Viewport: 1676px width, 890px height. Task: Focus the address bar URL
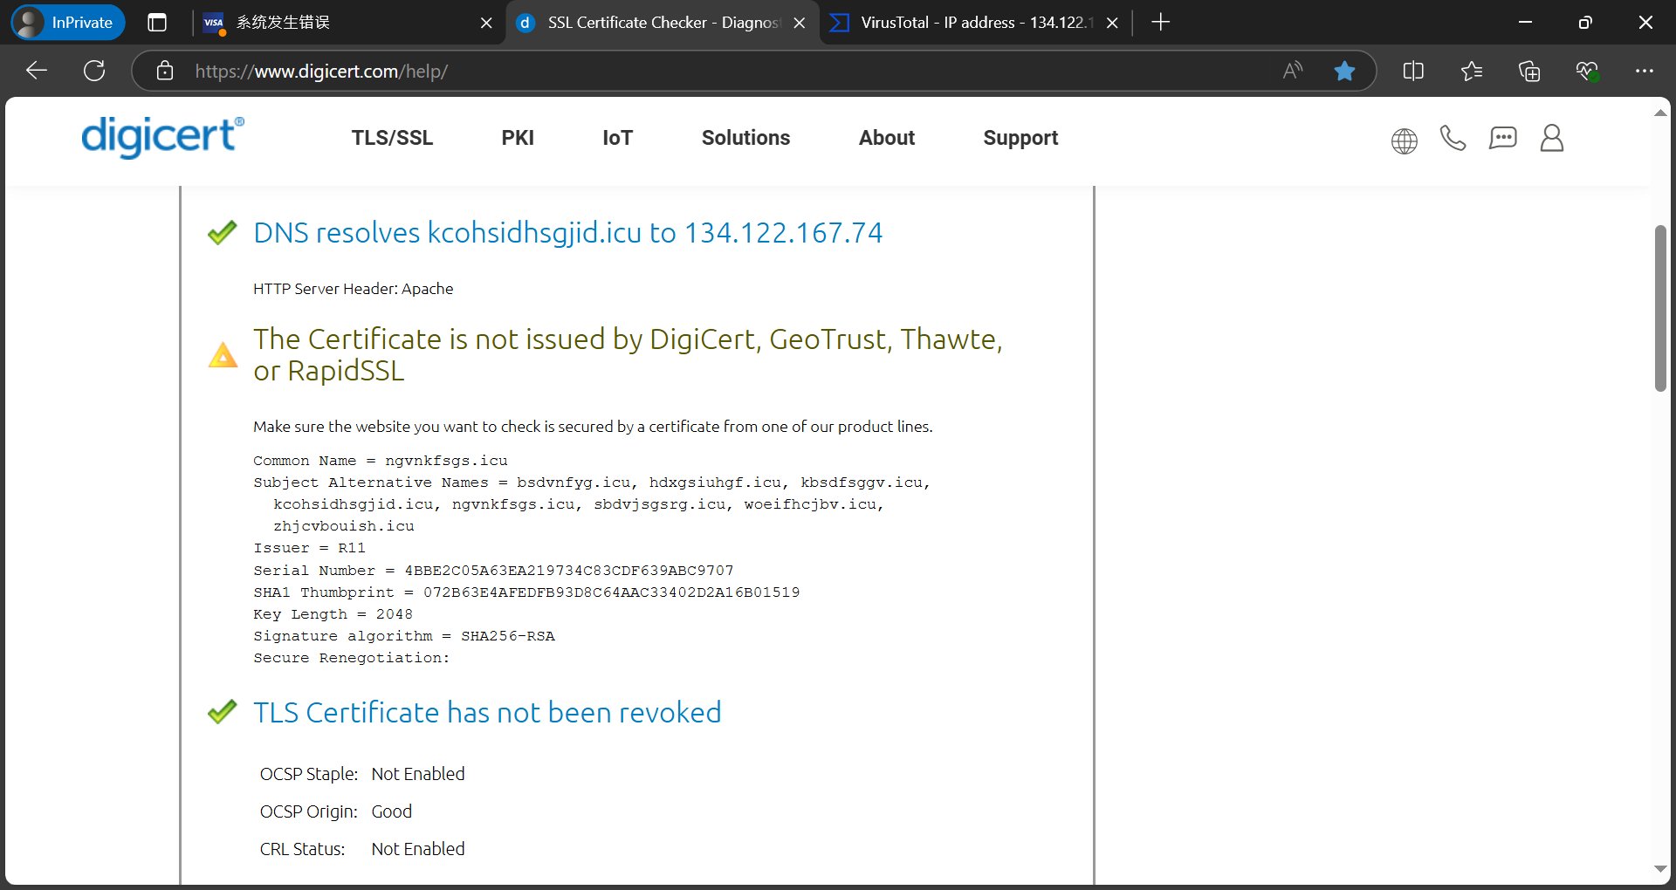321,72
